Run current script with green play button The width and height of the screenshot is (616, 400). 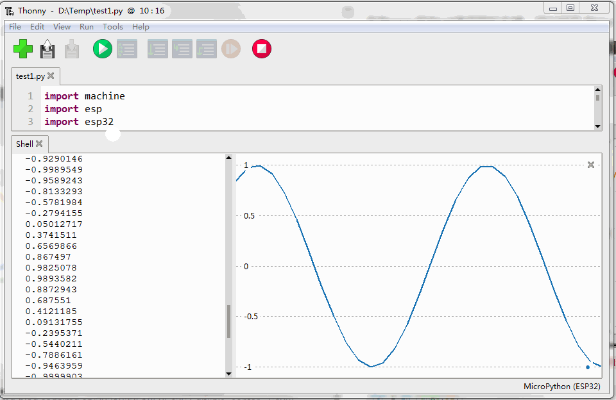pyautogui.click(x=103, y=49)
